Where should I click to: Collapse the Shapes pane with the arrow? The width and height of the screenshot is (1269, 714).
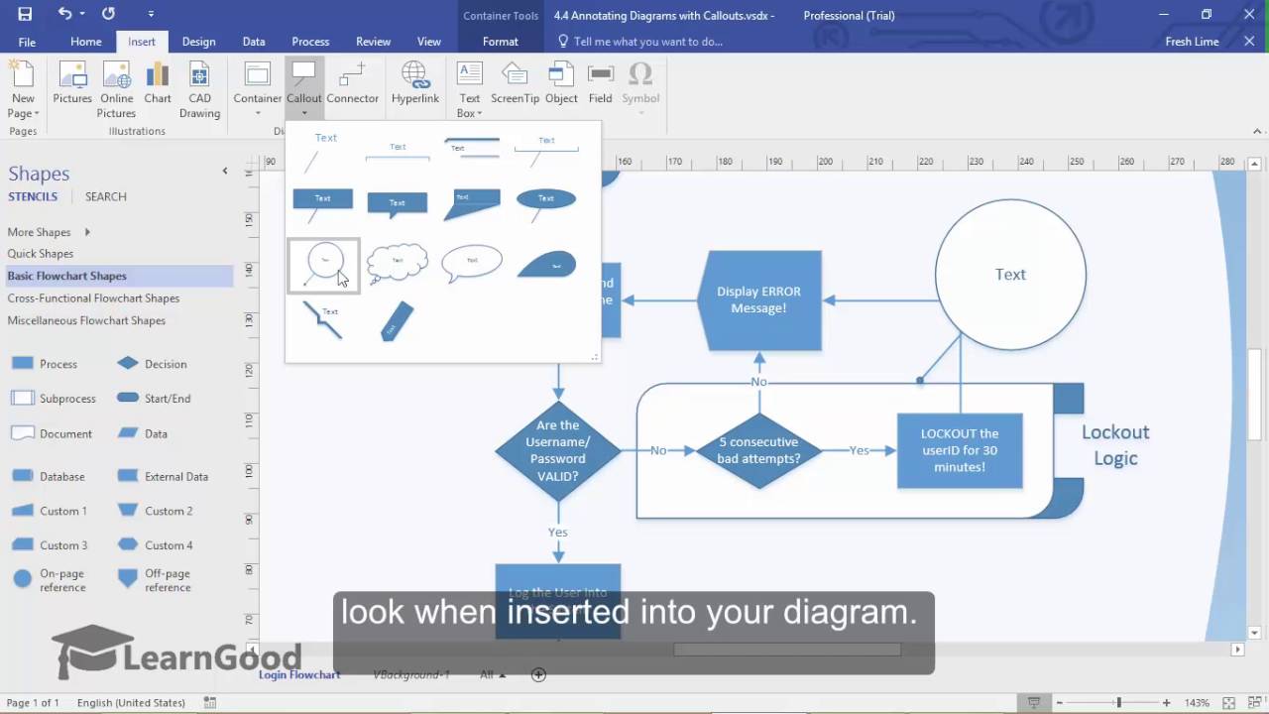click(x=225, y=172)
